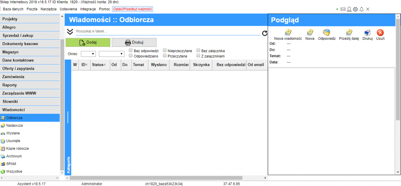Click the Odpowiedz reply icon
The width and height of the screenshot is (401, 186).
pos(326,32)
